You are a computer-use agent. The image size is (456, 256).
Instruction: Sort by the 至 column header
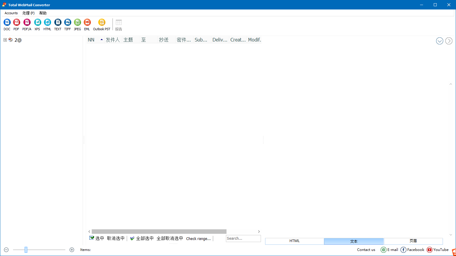[x=149, y=40]
